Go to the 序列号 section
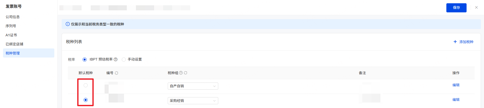 click(11, 26)
